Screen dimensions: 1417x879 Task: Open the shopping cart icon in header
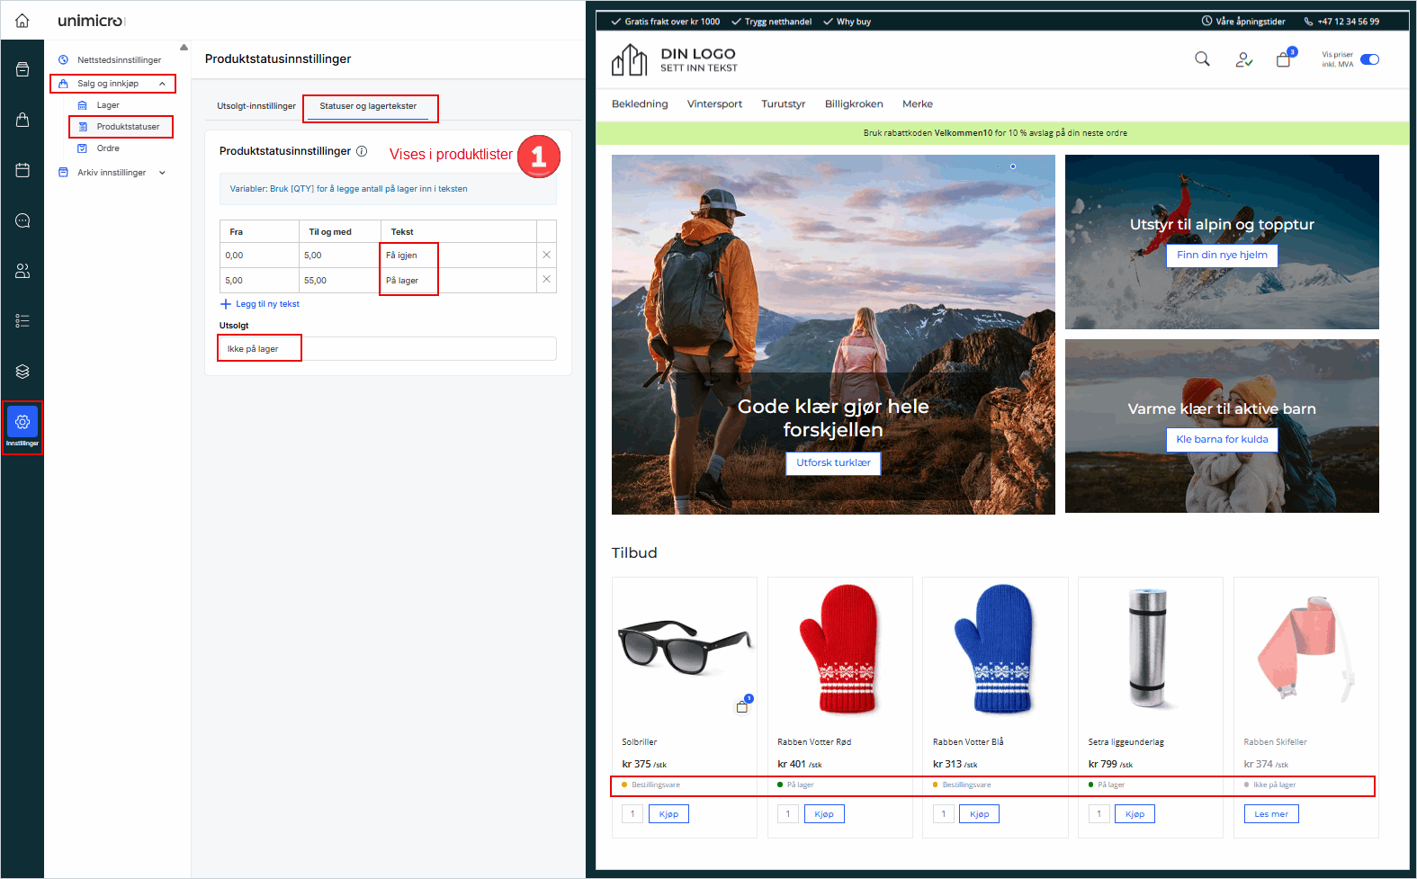pos(1284,60)
